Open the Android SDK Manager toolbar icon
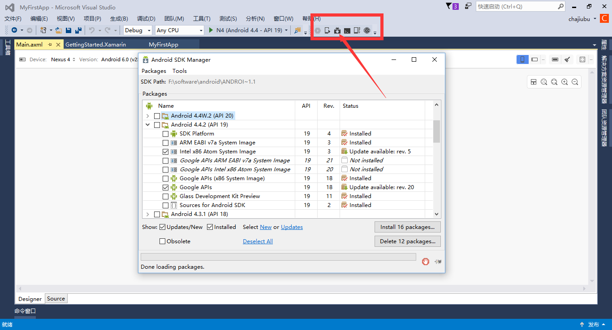 point(337,30)
